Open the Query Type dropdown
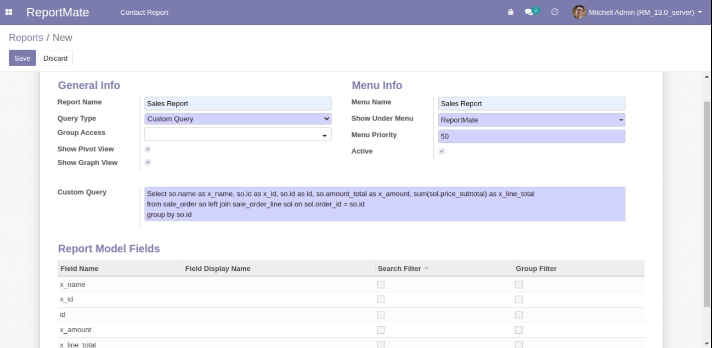The image size is (712, 348). [238, 119]
